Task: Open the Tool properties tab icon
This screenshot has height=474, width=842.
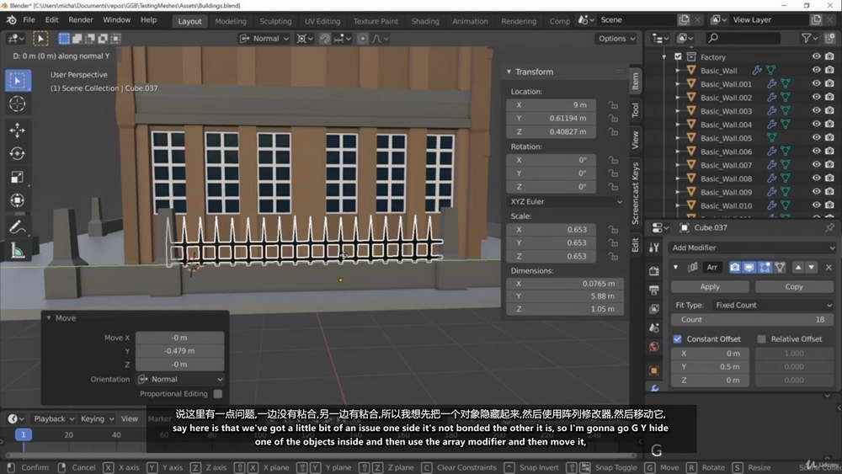Action: click(653, 248)
